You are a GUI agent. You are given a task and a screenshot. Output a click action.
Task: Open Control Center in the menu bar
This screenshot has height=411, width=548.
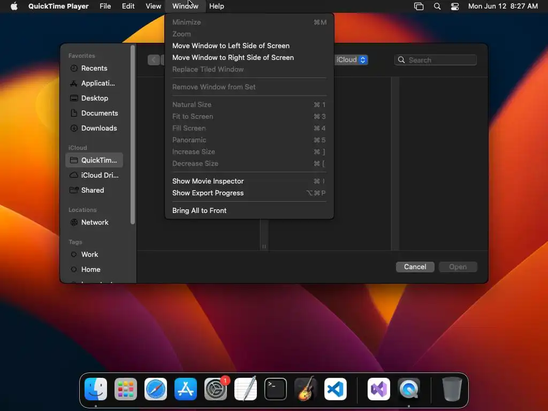[455, 6]
